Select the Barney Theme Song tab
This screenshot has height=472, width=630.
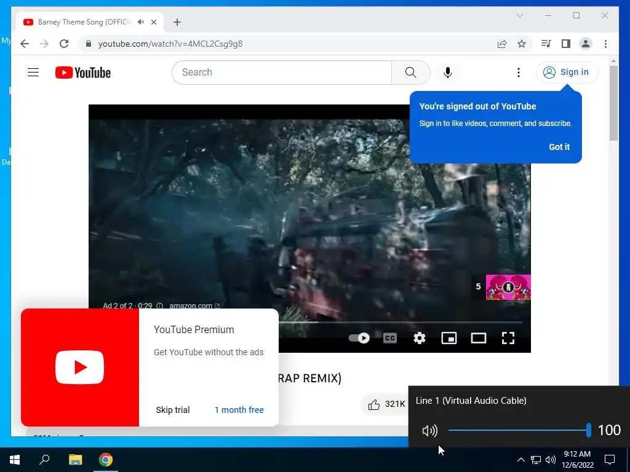point(84,22)
